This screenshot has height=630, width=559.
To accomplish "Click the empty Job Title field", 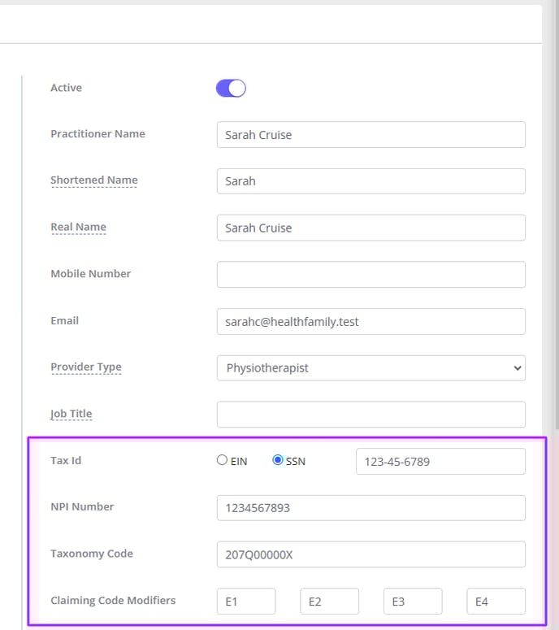I will point(371,415).
